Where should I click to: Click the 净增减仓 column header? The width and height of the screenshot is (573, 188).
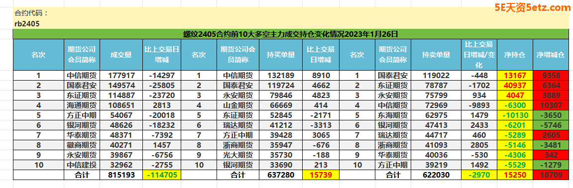pyautogui.click(x=550, y=55)
